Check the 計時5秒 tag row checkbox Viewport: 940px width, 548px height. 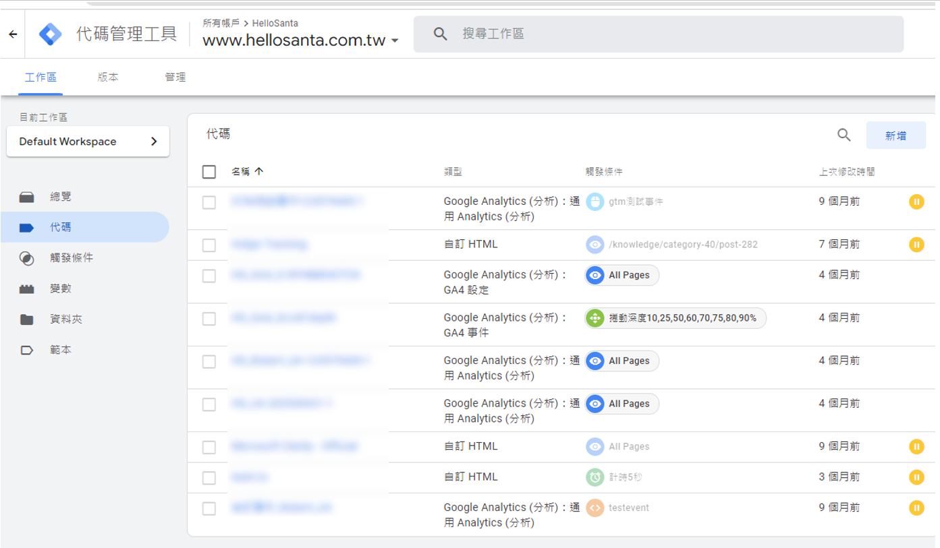pos(209,478)
